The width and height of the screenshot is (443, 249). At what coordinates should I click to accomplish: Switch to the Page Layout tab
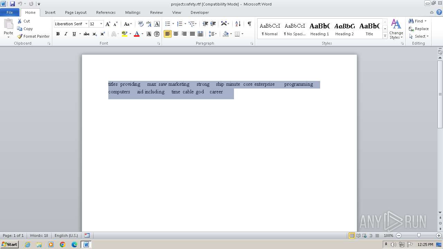click(x=76, y=12)
